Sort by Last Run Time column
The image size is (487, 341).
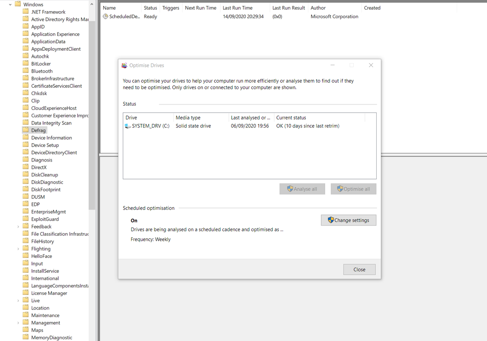245,8
